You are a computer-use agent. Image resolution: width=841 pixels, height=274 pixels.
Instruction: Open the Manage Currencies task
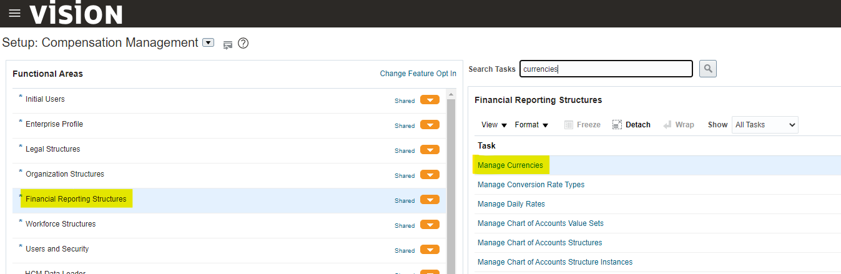510,165
